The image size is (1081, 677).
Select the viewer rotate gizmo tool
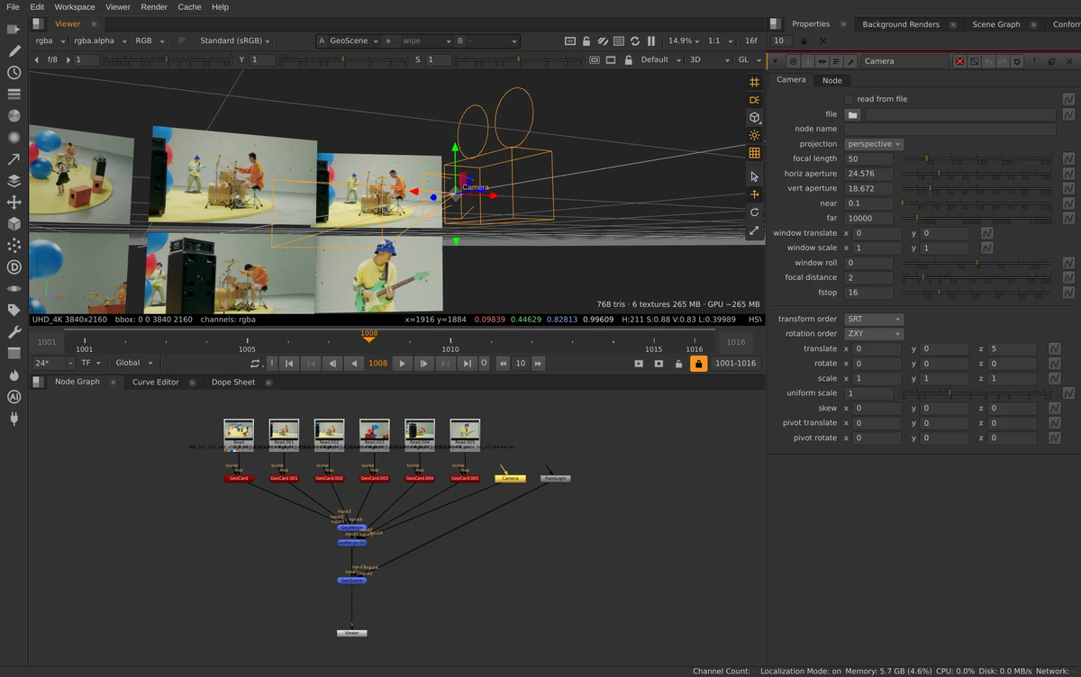click(x=755, y=212)
